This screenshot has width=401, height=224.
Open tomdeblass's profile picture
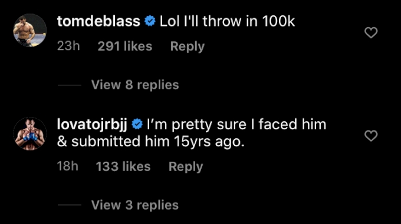pos(29,31)
